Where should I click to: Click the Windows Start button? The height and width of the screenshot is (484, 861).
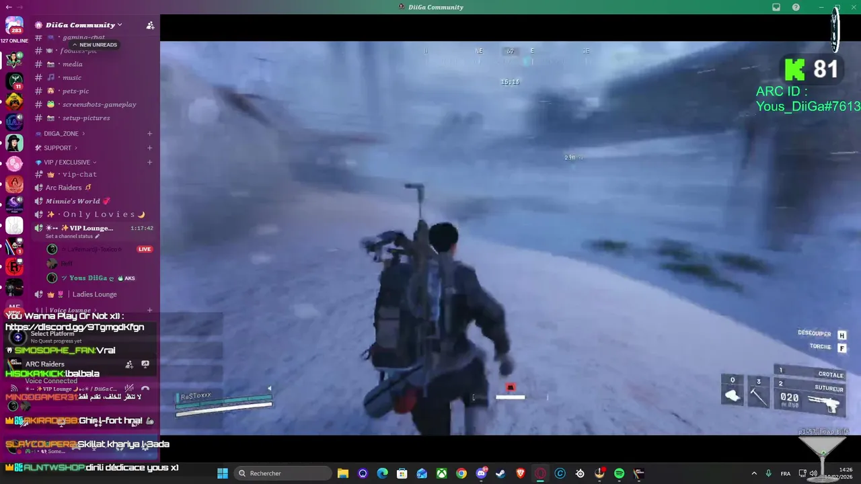pos(223,473)
